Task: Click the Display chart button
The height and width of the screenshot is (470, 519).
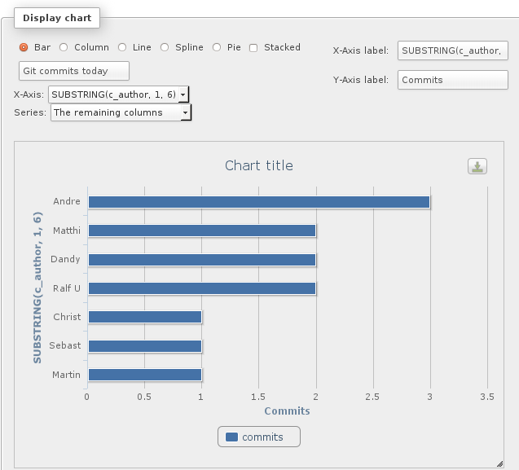Action: pyautogui.click(x=57, y=18)
